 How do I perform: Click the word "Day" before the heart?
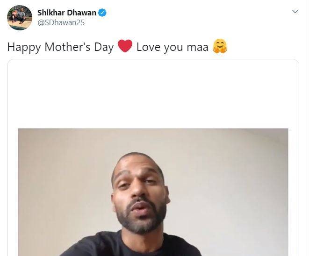104,48
